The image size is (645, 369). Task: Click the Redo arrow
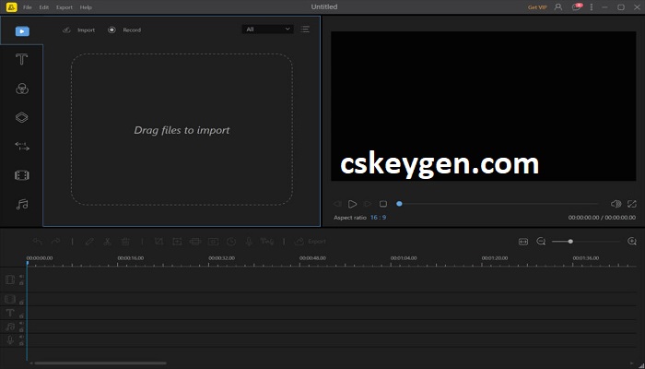tap(55, 242)
